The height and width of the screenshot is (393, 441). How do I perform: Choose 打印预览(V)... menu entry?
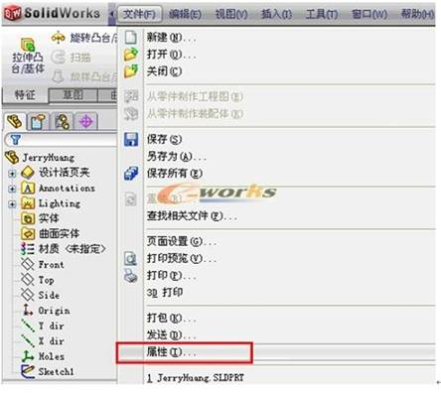182,258
